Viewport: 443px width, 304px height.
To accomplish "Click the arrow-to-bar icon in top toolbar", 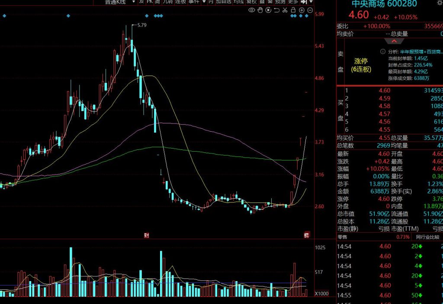I will [303, 2].
